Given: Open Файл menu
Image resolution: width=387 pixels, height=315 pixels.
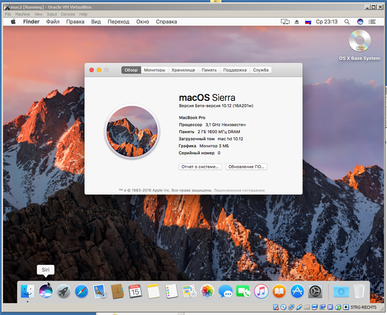Looking at the screenshot, I should pos(53,22).
